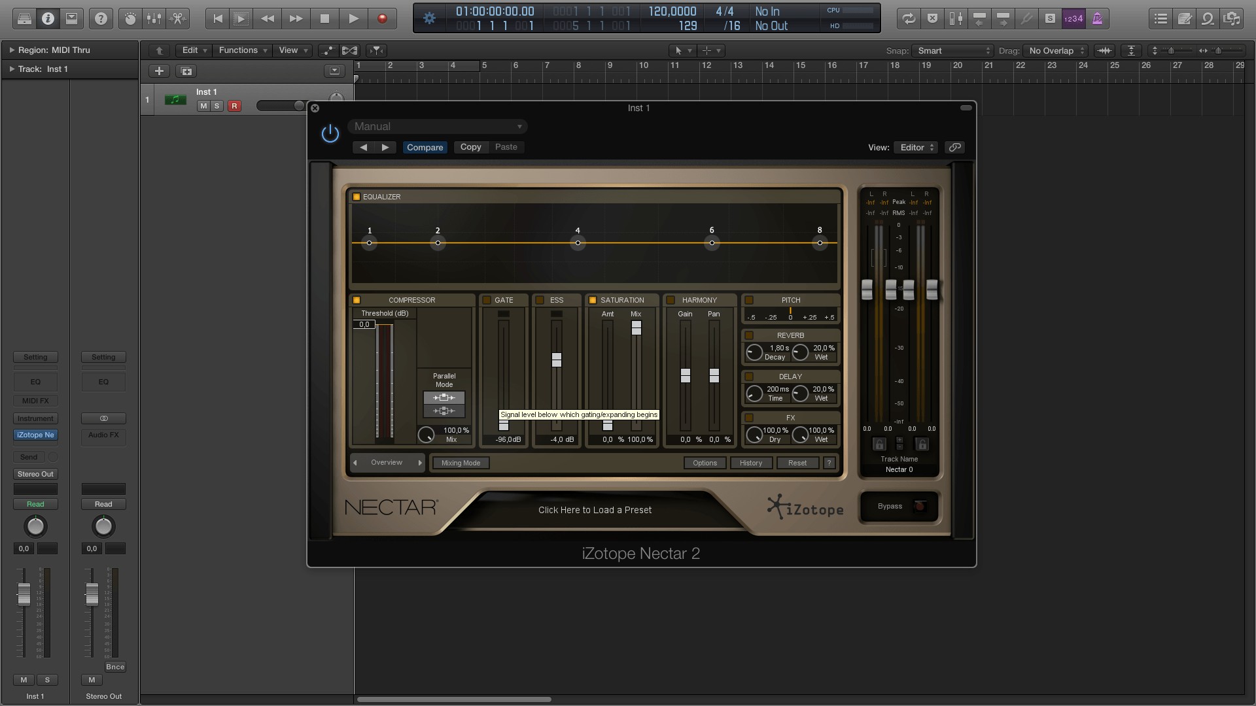Open the Library panel icon
Image resolution: width=1256 pixels, height=706 pixels.
24,19
